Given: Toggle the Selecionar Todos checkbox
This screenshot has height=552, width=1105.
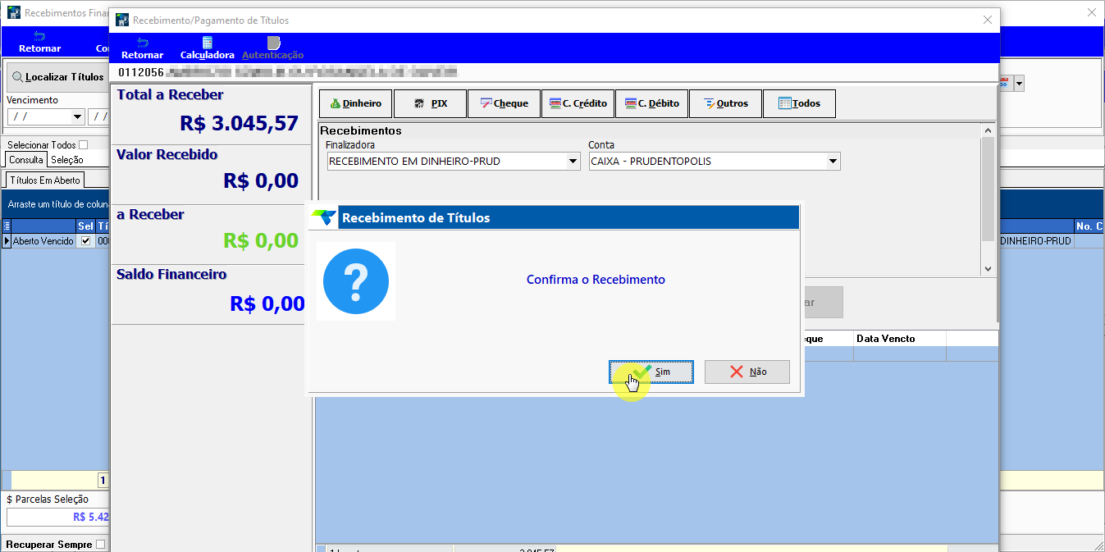Looking at the screenshot, I should pos(83,145).
